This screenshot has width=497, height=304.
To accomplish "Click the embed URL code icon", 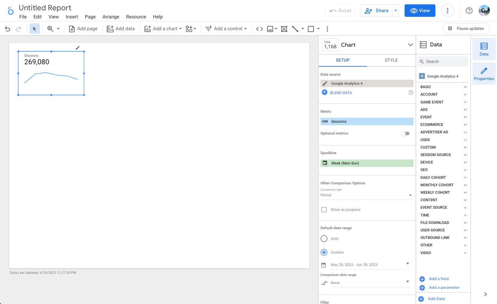I will (x=259, y=29).
